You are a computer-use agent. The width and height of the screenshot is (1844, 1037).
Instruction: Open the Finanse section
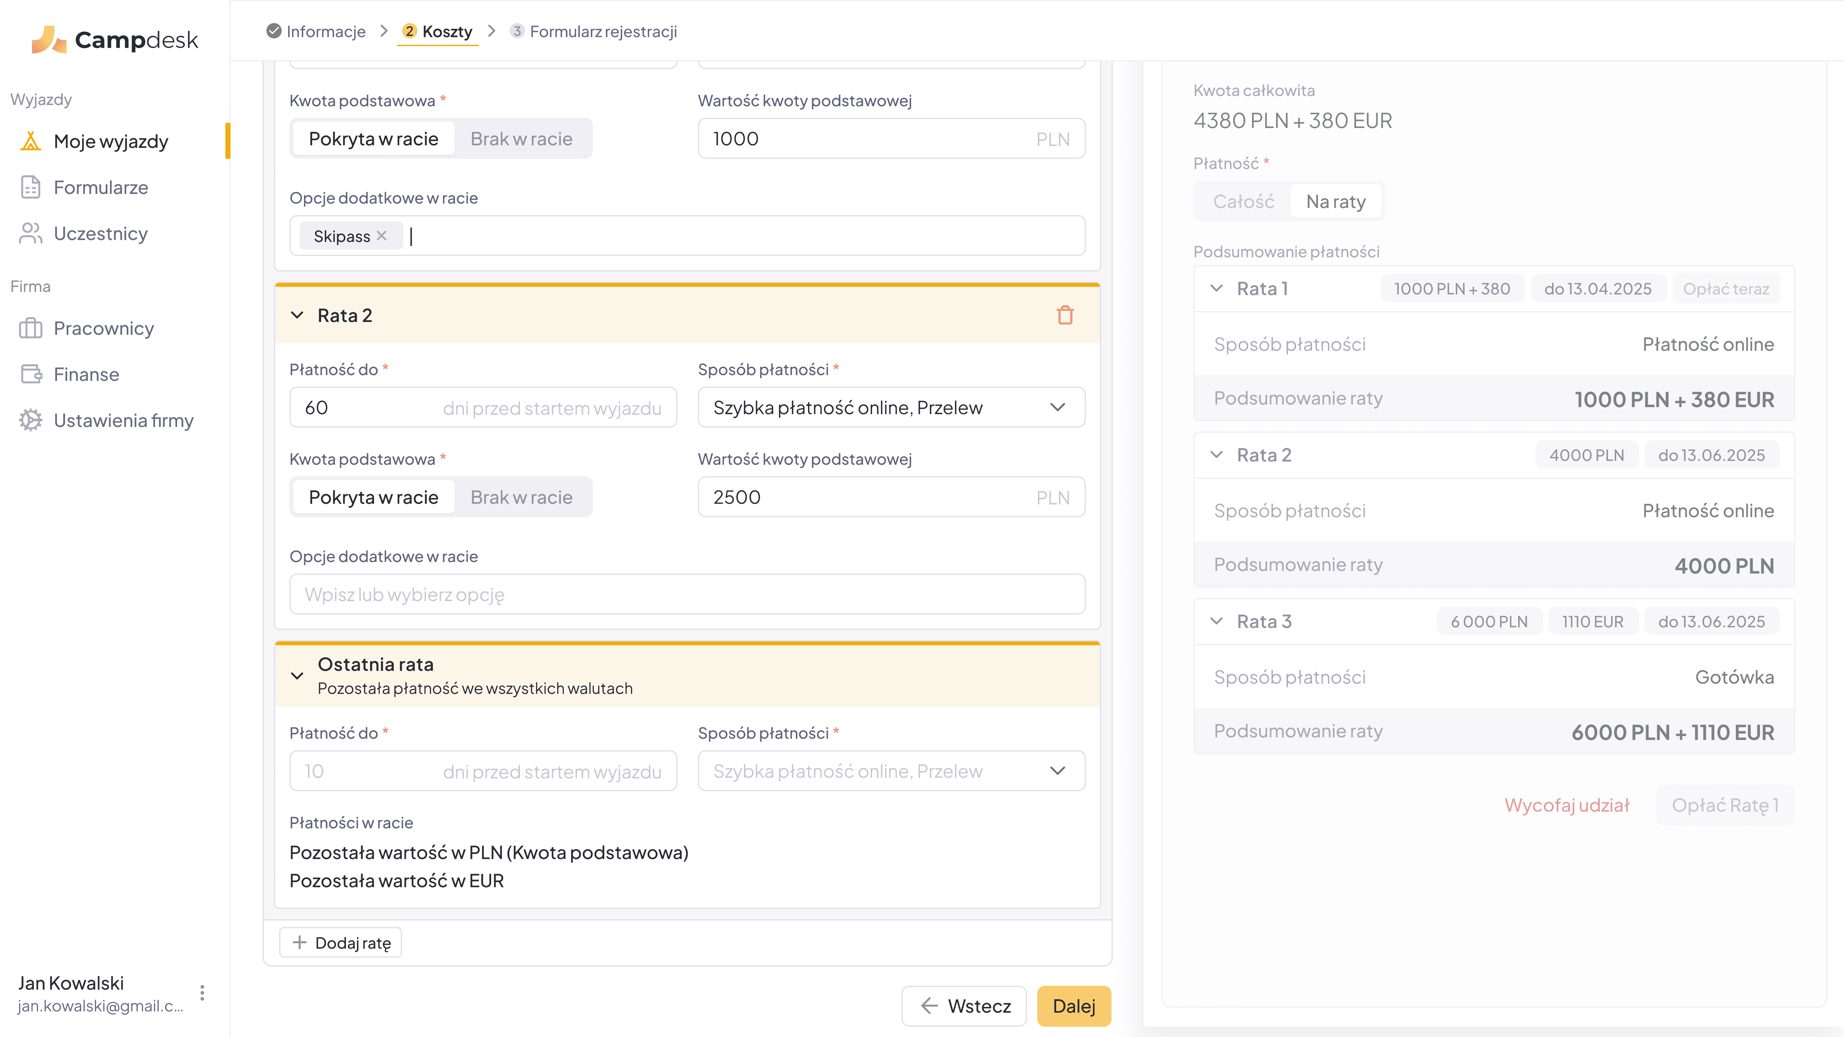click(86, 374)
